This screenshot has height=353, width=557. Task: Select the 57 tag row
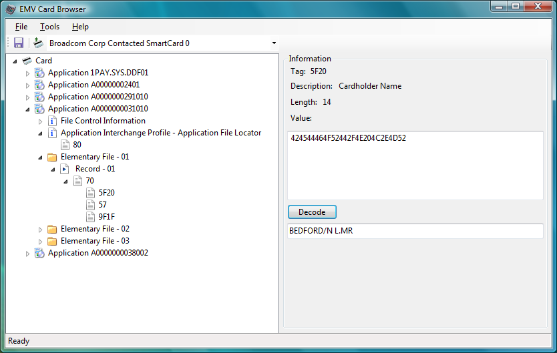(103, 205)
